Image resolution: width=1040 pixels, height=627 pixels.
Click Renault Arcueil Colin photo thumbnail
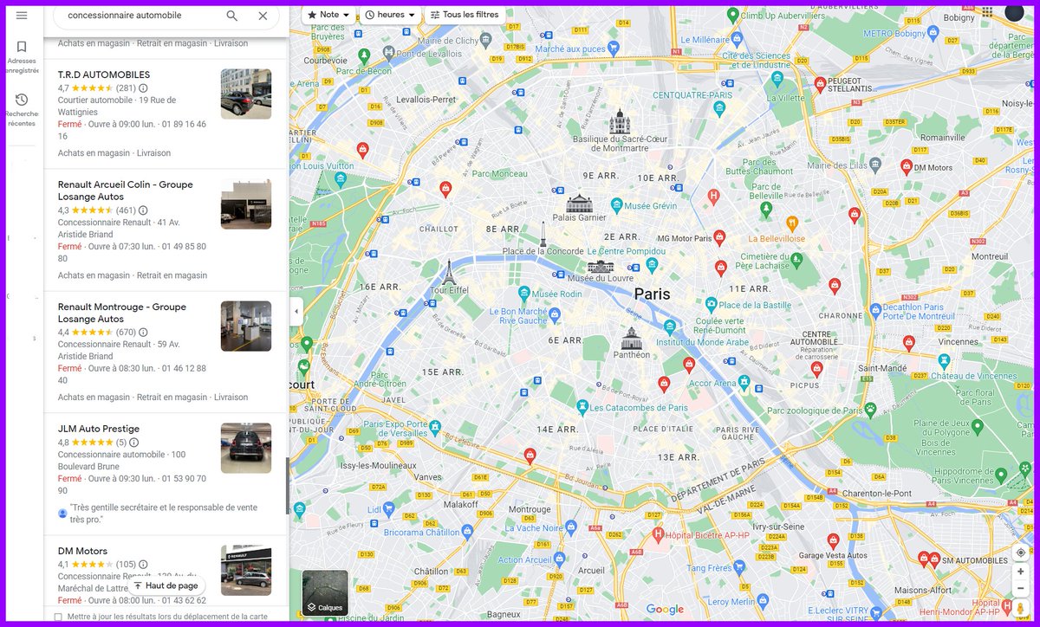(x=246, y=204)
